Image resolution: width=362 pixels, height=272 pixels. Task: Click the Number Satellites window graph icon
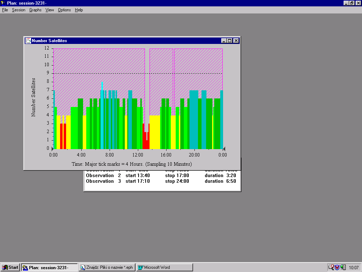[x=28, y=41]
